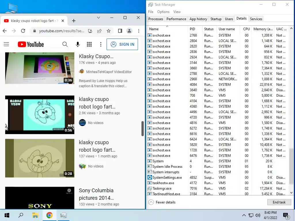
Task: Open network icon in system tray
Action: (251, 215)
